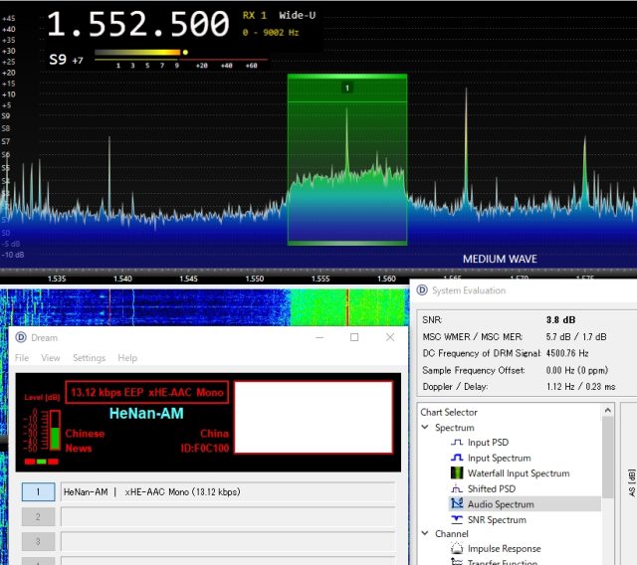Choose the Shifted PSD chart icon
Viewport: 637px width, 565px height.
(x=458, y=488)
